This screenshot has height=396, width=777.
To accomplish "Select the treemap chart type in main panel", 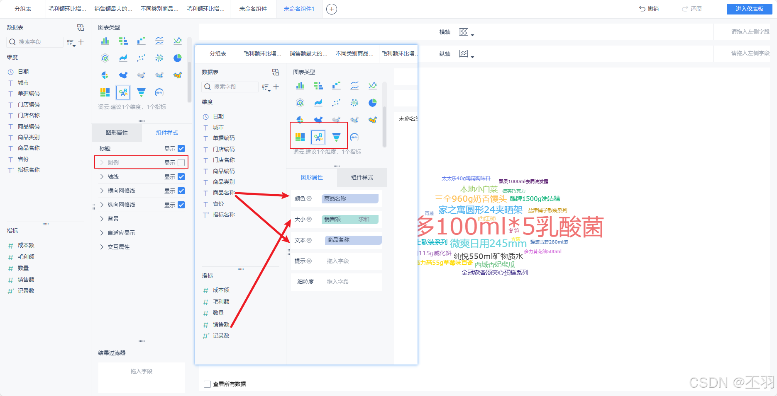I will click(105, 92).
